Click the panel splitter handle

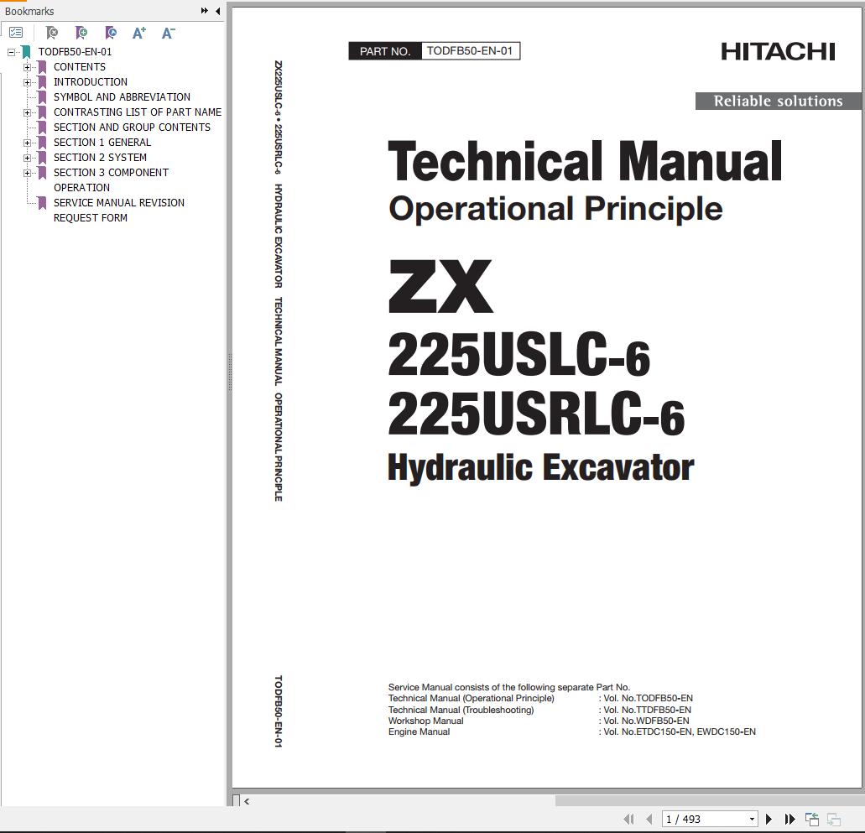[230, 372]
